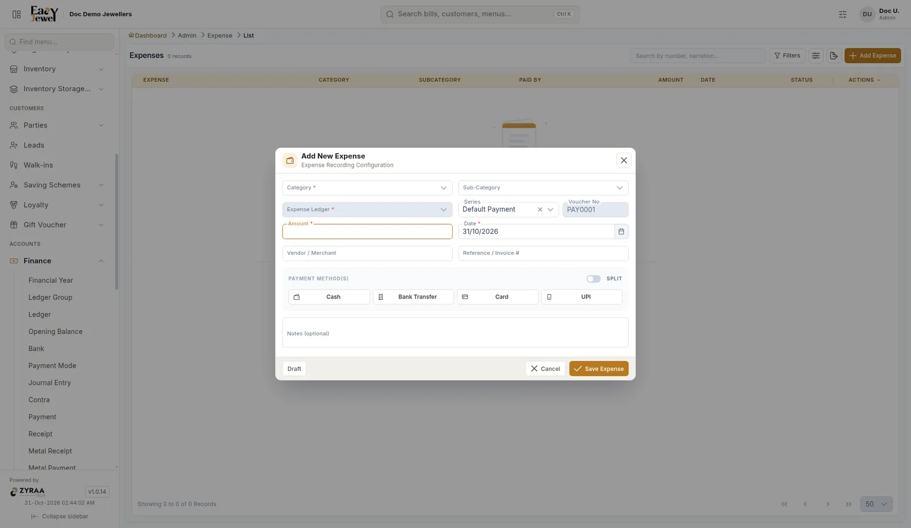Open the page size 50 dropdown
Viewport: 911px width, 528px height.
(876, 504)
